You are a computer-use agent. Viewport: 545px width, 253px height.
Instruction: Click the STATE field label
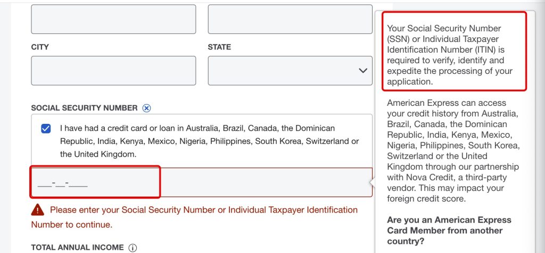pos(219,47)
